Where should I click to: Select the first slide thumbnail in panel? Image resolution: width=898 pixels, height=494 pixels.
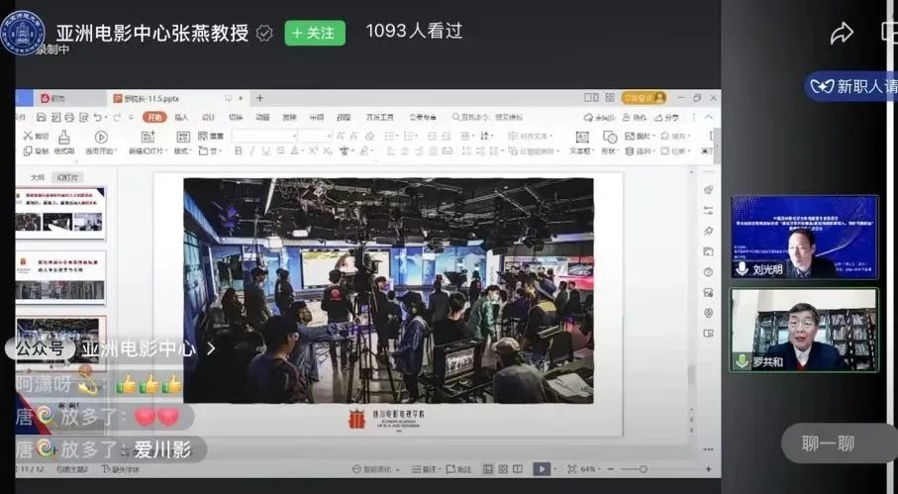tap(61, 212)
